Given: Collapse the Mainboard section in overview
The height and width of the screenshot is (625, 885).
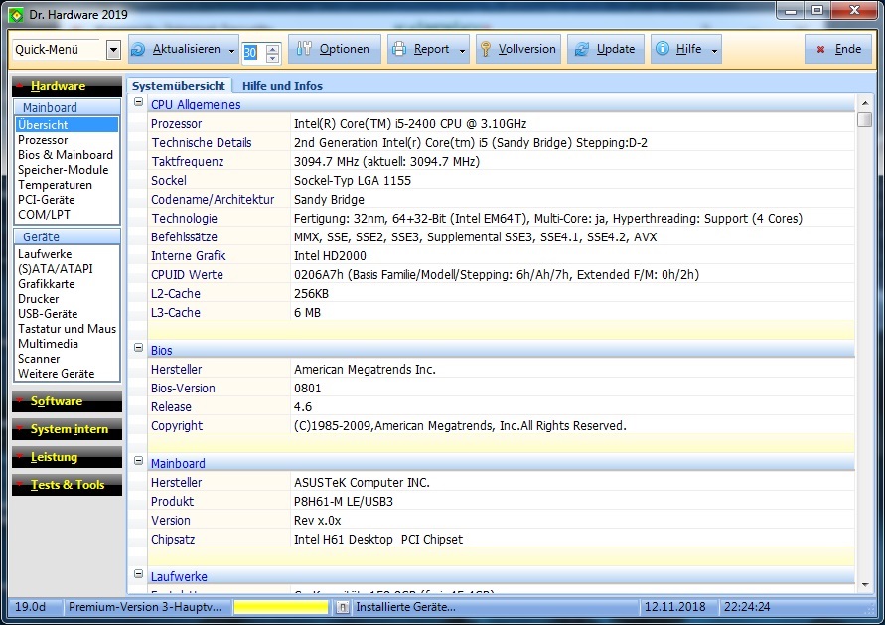Looking at the screenshot, I should pos(138,461).
